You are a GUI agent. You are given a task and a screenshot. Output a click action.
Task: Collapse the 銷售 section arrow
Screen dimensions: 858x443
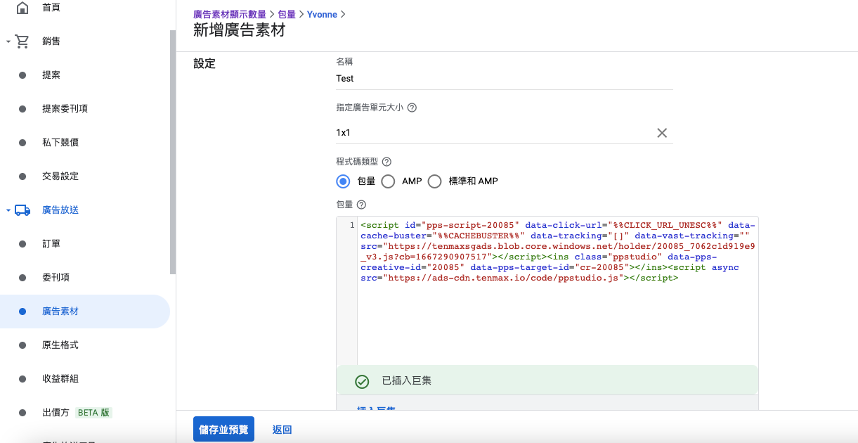[x=8, y=41]
